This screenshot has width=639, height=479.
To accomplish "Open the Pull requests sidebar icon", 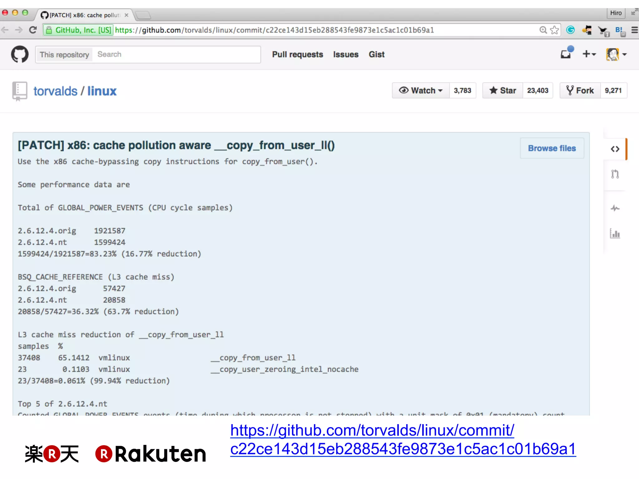I will pyautogui.click(x=615, y=174).
